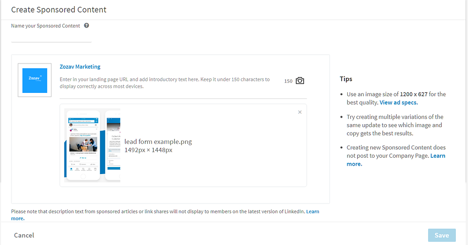Click the 1200 x 627 image size tip
The width and height of the screenshot is (468, 245).
pos(414,94)
